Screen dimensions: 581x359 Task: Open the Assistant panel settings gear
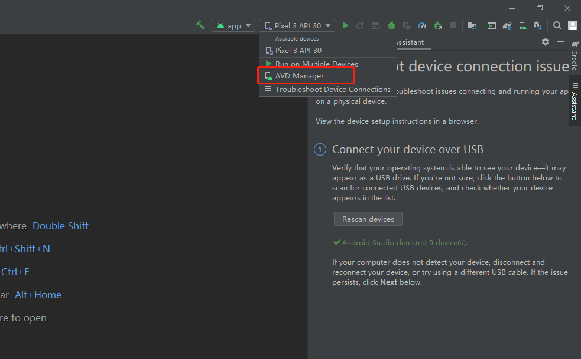pos(545,42)
